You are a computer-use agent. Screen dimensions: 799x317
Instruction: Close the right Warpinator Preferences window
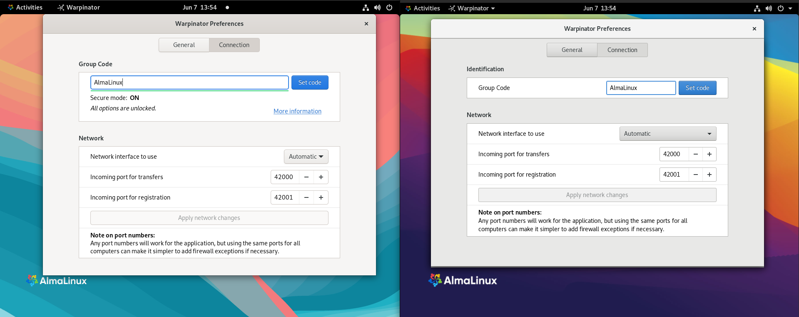tap(754, 29)
